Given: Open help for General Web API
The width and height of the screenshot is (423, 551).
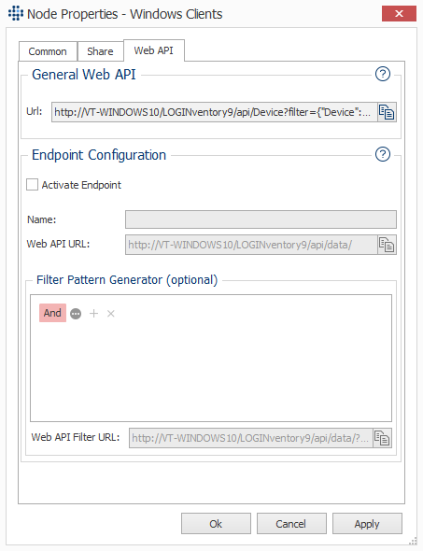Looking at the screenshot, I should point(383,74).
